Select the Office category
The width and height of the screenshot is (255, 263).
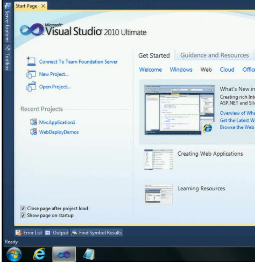coord(249,70)
